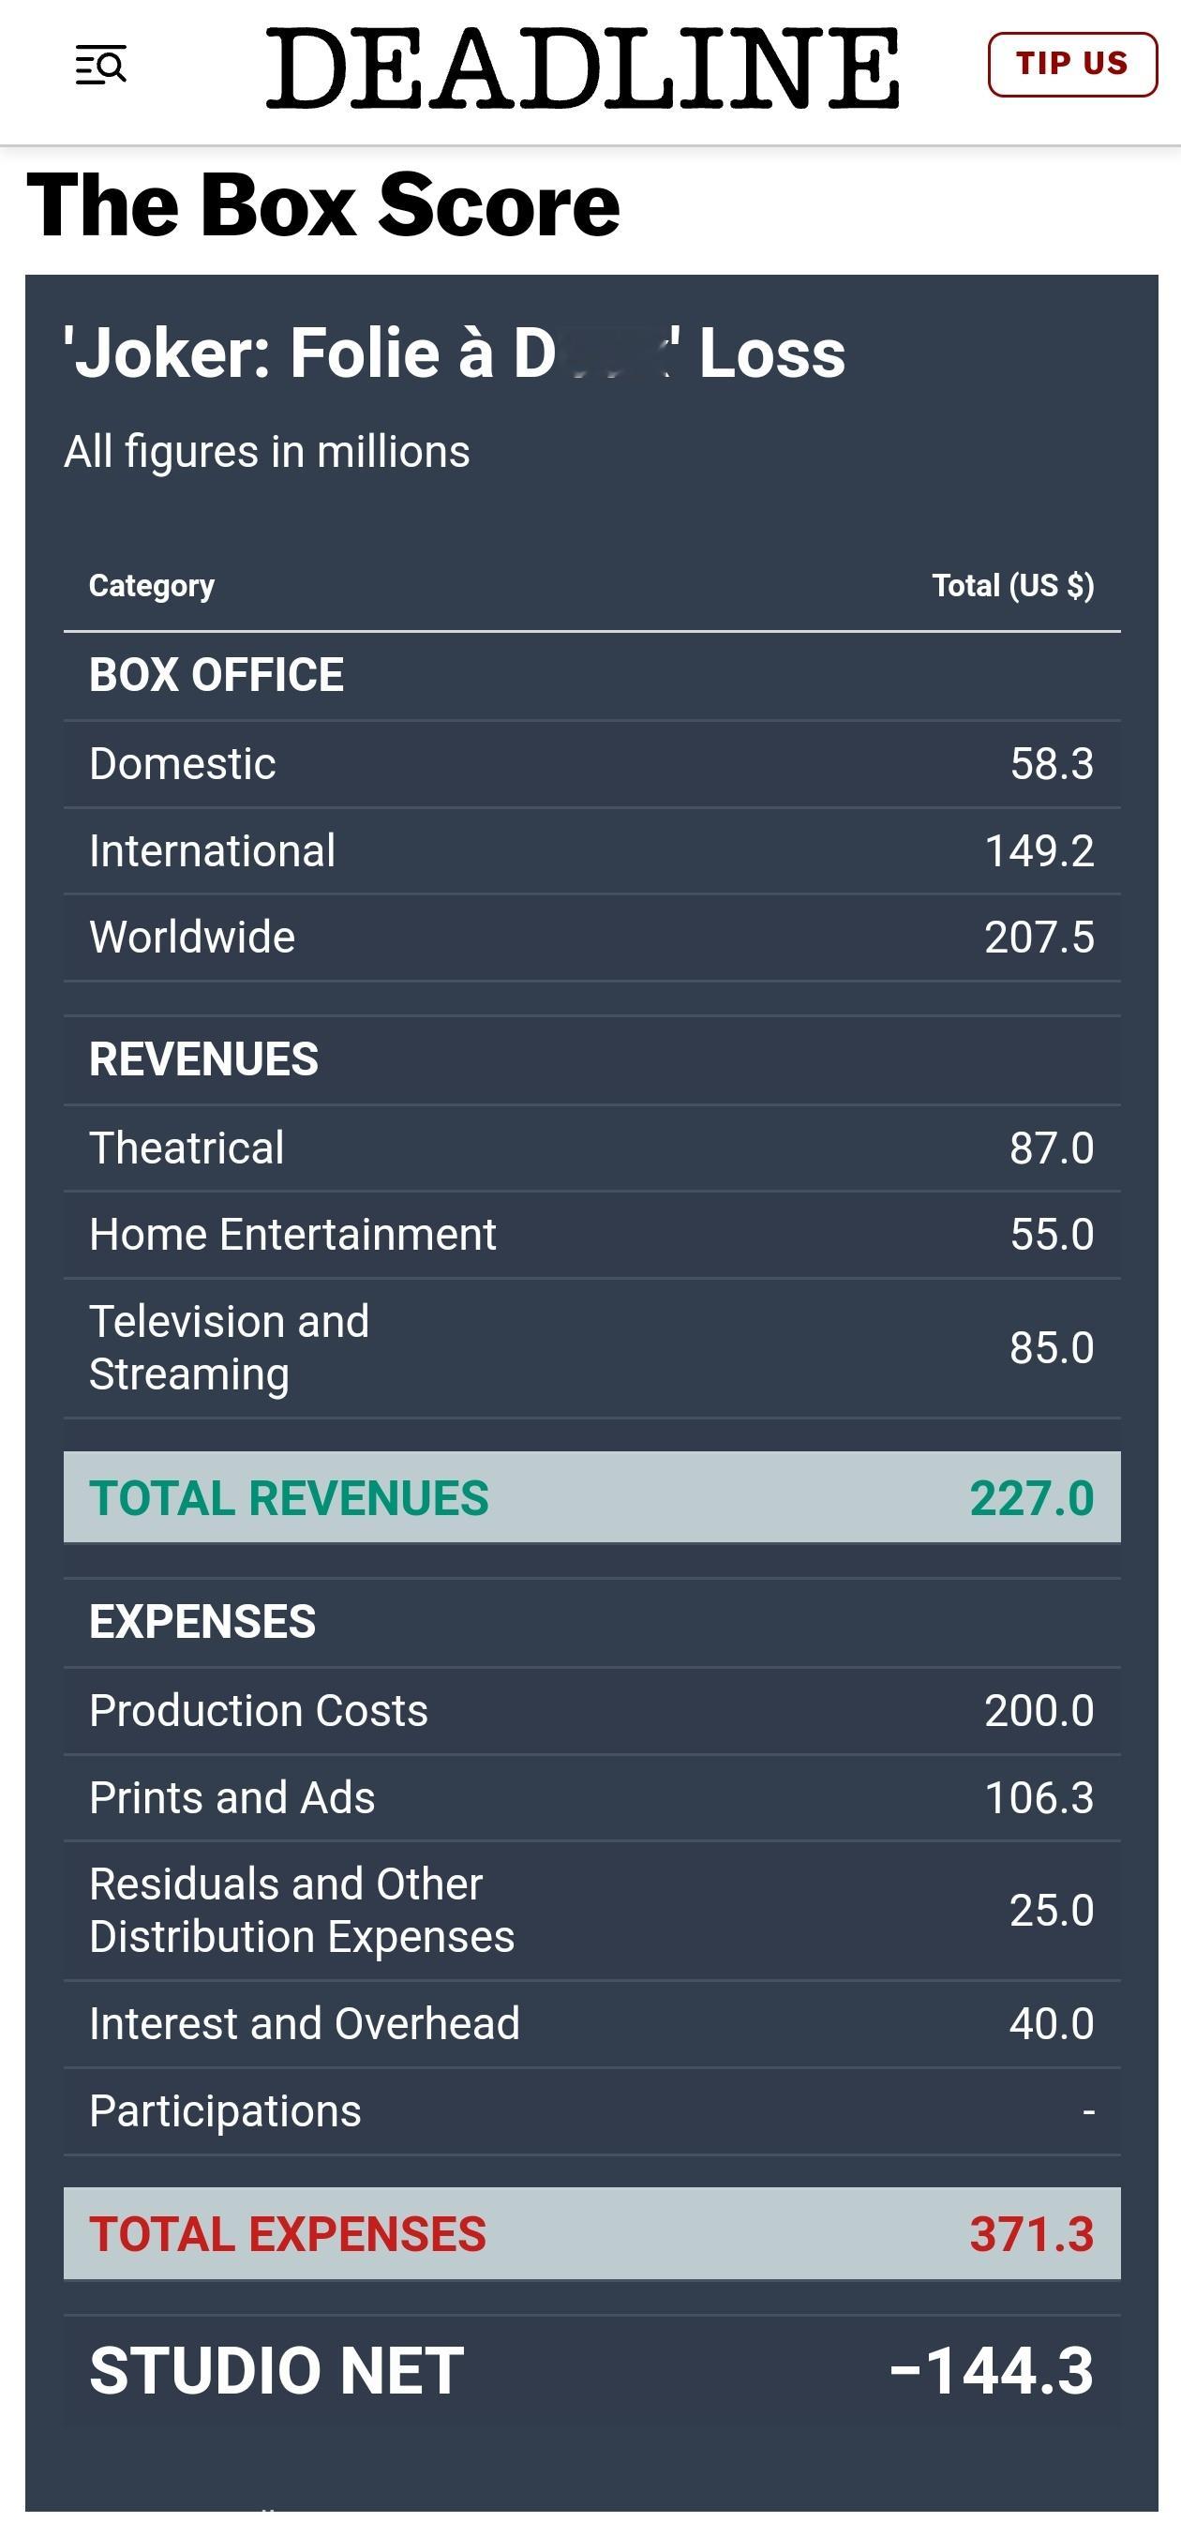
Task: Click the Participations row label
Action: pos(225,2109)
